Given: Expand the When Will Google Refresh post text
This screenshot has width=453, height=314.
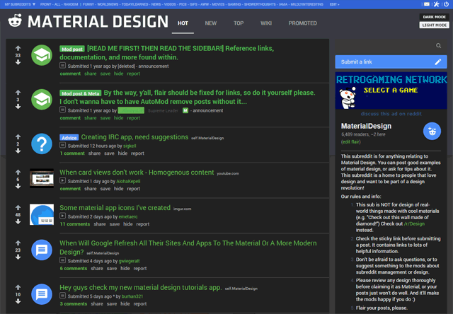Looking at the screenshot, I should 62,260.
